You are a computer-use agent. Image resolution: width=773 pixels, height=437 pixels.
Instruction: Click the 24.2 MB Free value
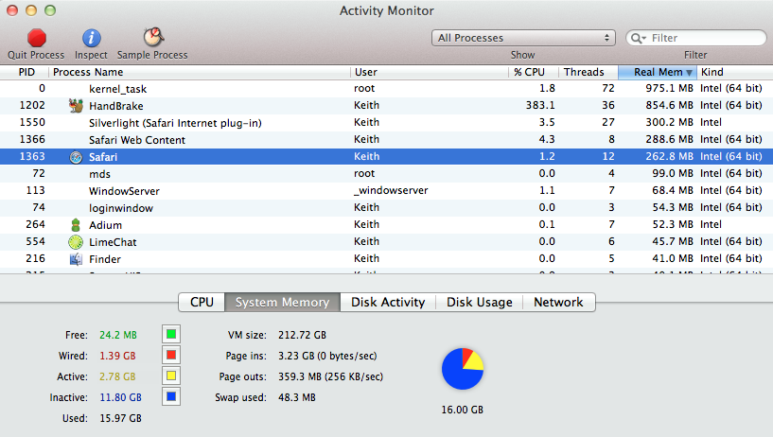118,335
